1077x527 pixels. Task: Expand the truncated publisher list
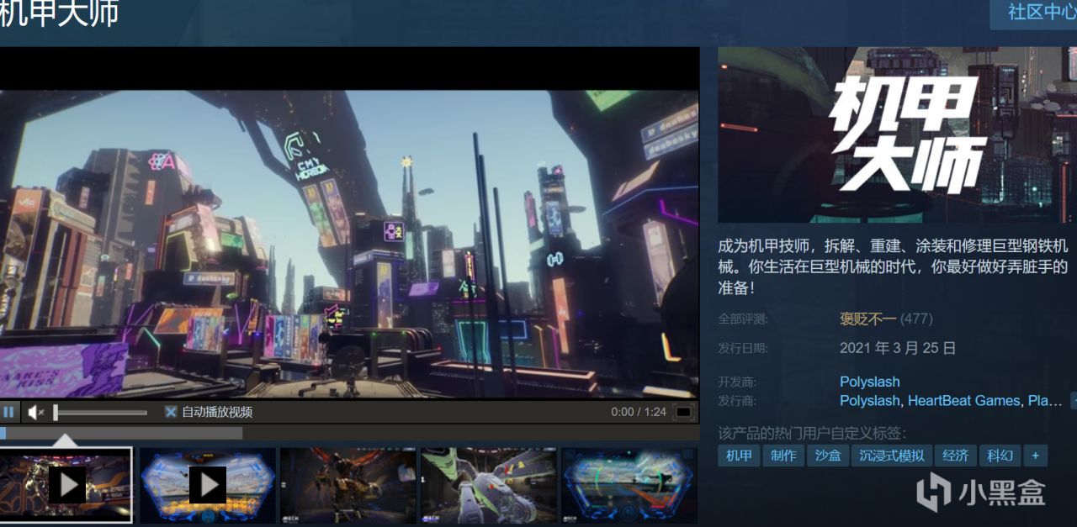click(1073, 401)
